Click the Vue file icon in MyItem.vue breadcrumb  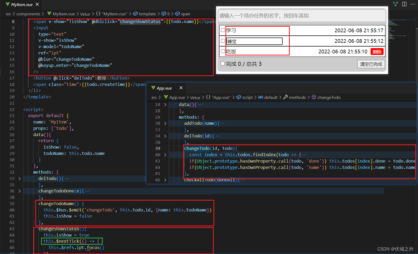[49, 13]
